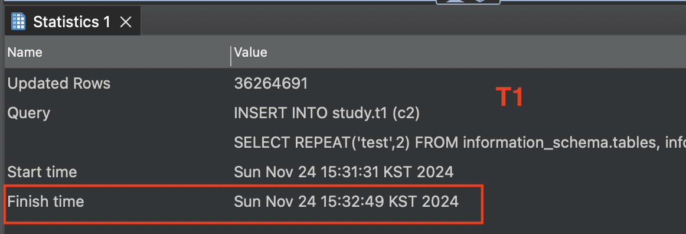The width and height of the screenshot is (686, 234).
Task: Select the Query name cell
Action: pyautogui.click(x=29, y=113)
